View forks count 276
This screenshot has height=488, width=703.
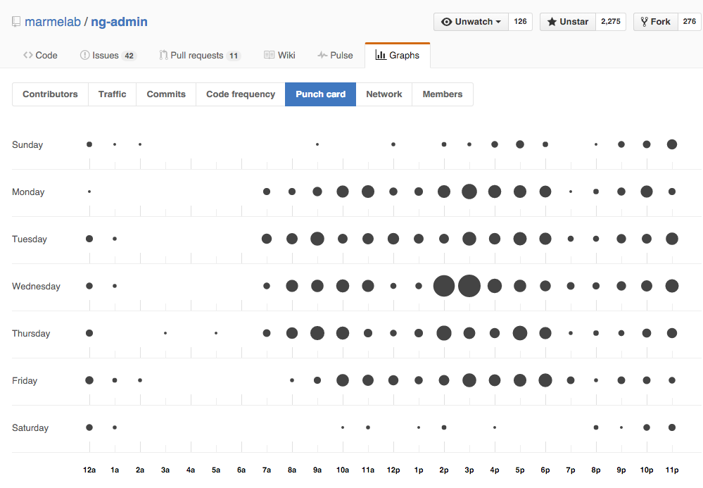(x=690, y=22)
